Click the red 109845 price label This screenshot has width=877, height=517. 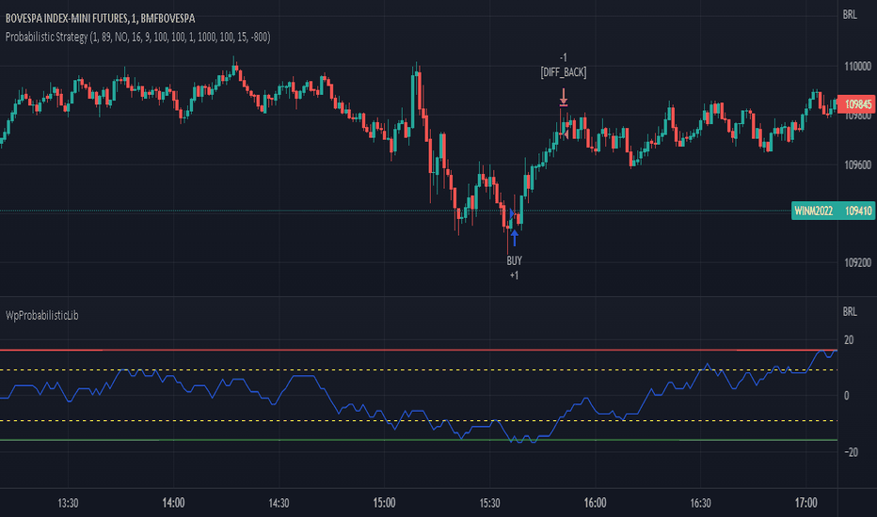click(x=856, y=104)
